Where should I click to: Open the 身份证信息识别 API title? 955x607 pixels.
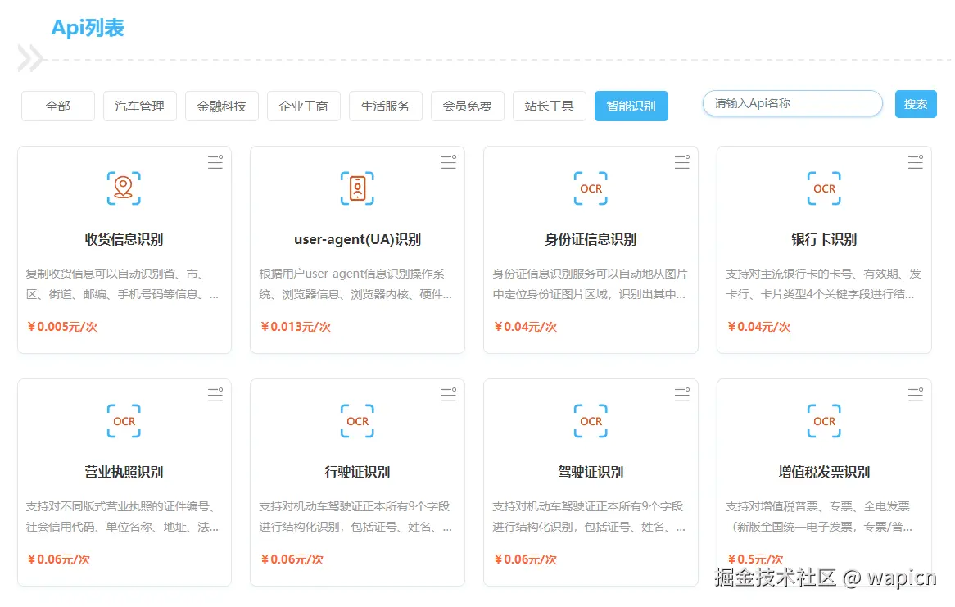591,239
